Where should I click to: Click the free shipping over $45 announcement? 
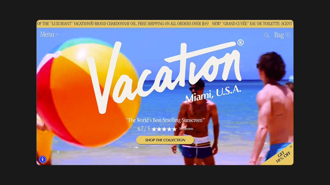173,24
